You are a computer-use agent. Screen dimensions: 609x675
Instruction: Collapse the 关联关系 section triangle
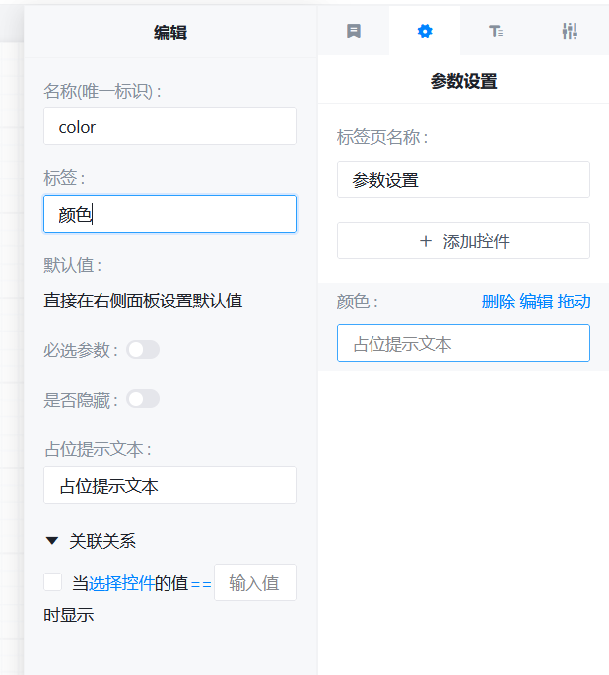pos(52,541)
